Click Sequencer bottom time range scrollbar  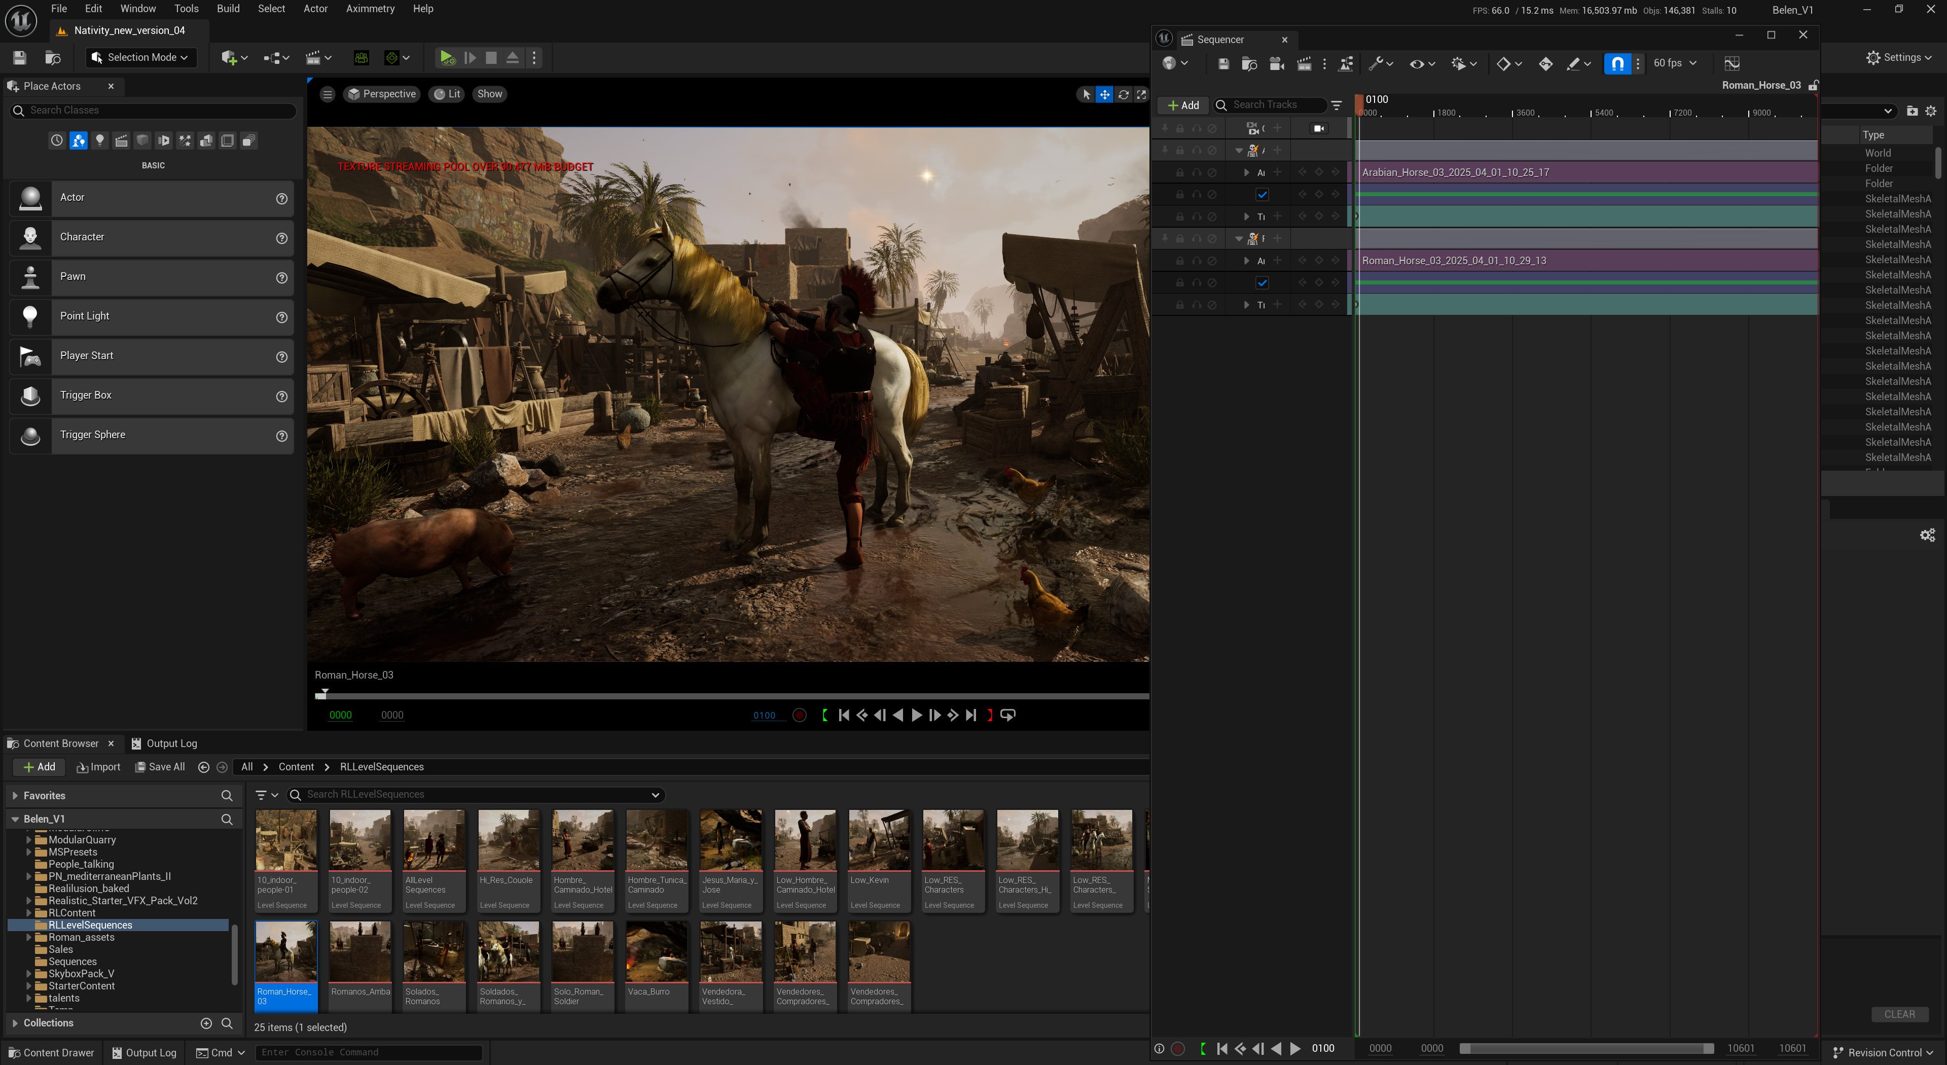coord(1587,1048)
